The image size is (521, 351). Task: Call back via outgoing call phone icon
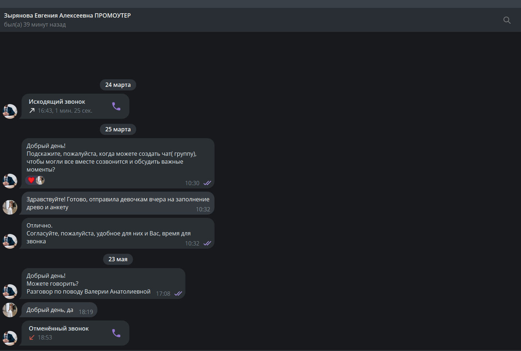click(116, 106)
